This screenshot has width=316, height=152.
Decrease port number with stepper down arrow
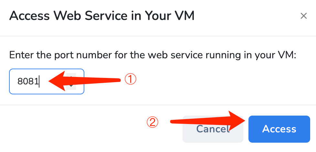pyautogui.click(x=71, y=87)
